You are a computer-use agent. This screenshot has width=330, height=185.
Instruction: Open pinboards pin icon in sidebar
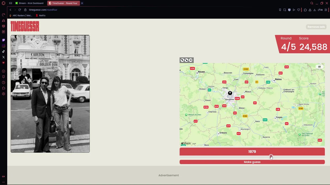point(3,77)
